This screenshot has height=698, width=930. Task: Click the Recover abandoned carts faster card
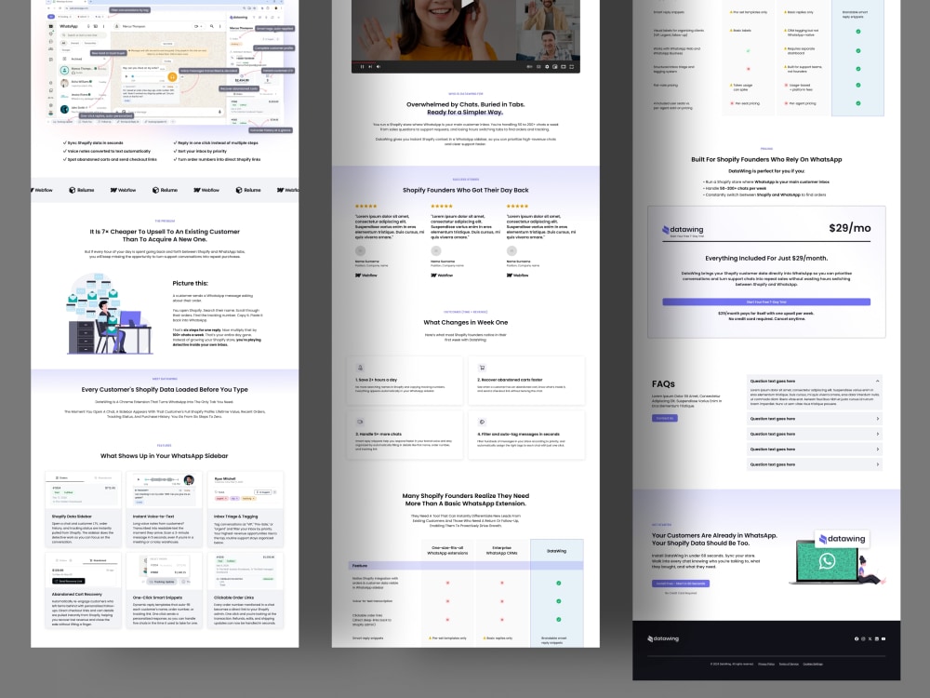pos(526,381)
